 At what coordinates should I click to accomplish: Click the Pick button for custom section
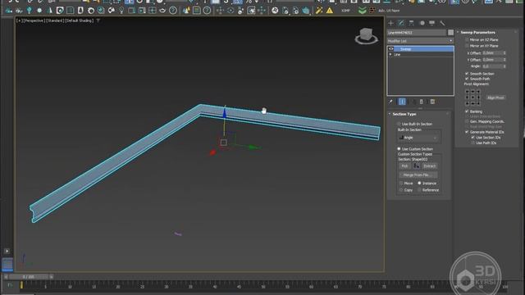tap(404, 166)
